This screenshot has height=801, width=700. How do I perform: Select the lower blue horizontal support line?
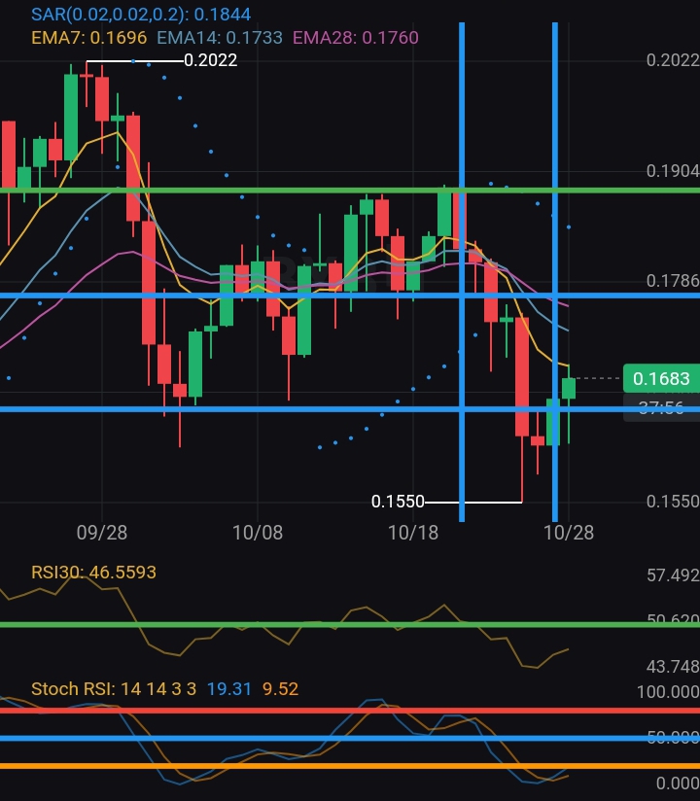click(350, 409)
